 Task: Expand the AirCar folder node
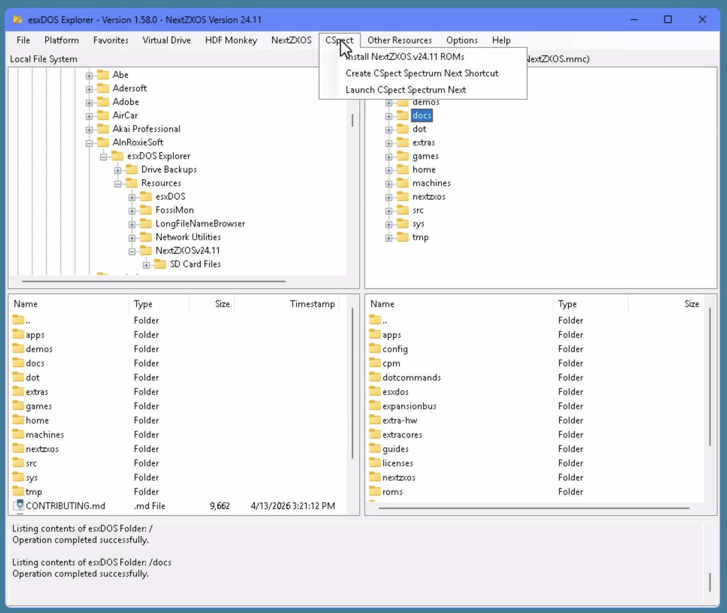coord(89,116)
